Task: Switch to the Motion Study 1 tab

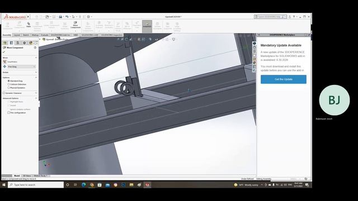Action: [41, 176]
